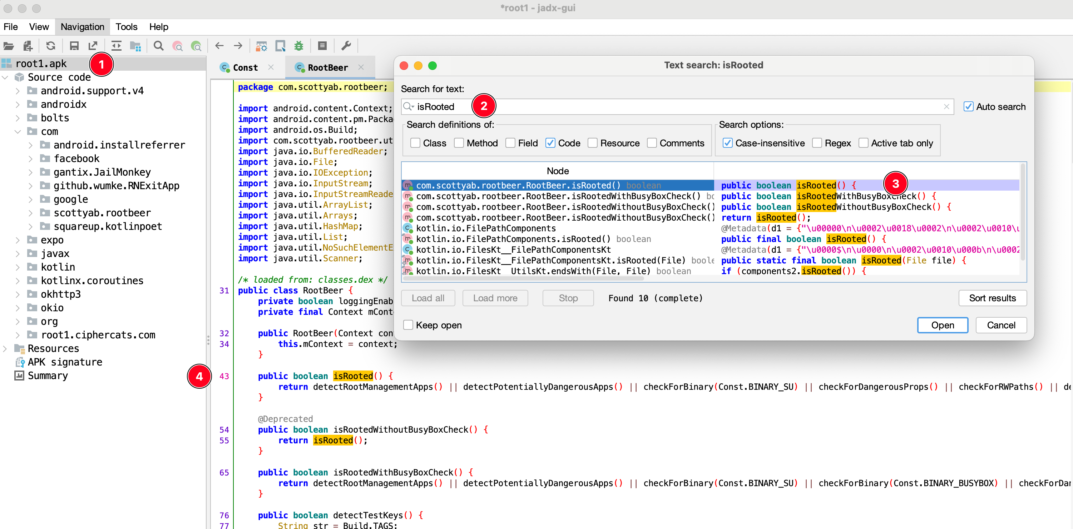Click the Text search magnifier icon
The image size is (1073, 529).
click(x=158, y=46)
